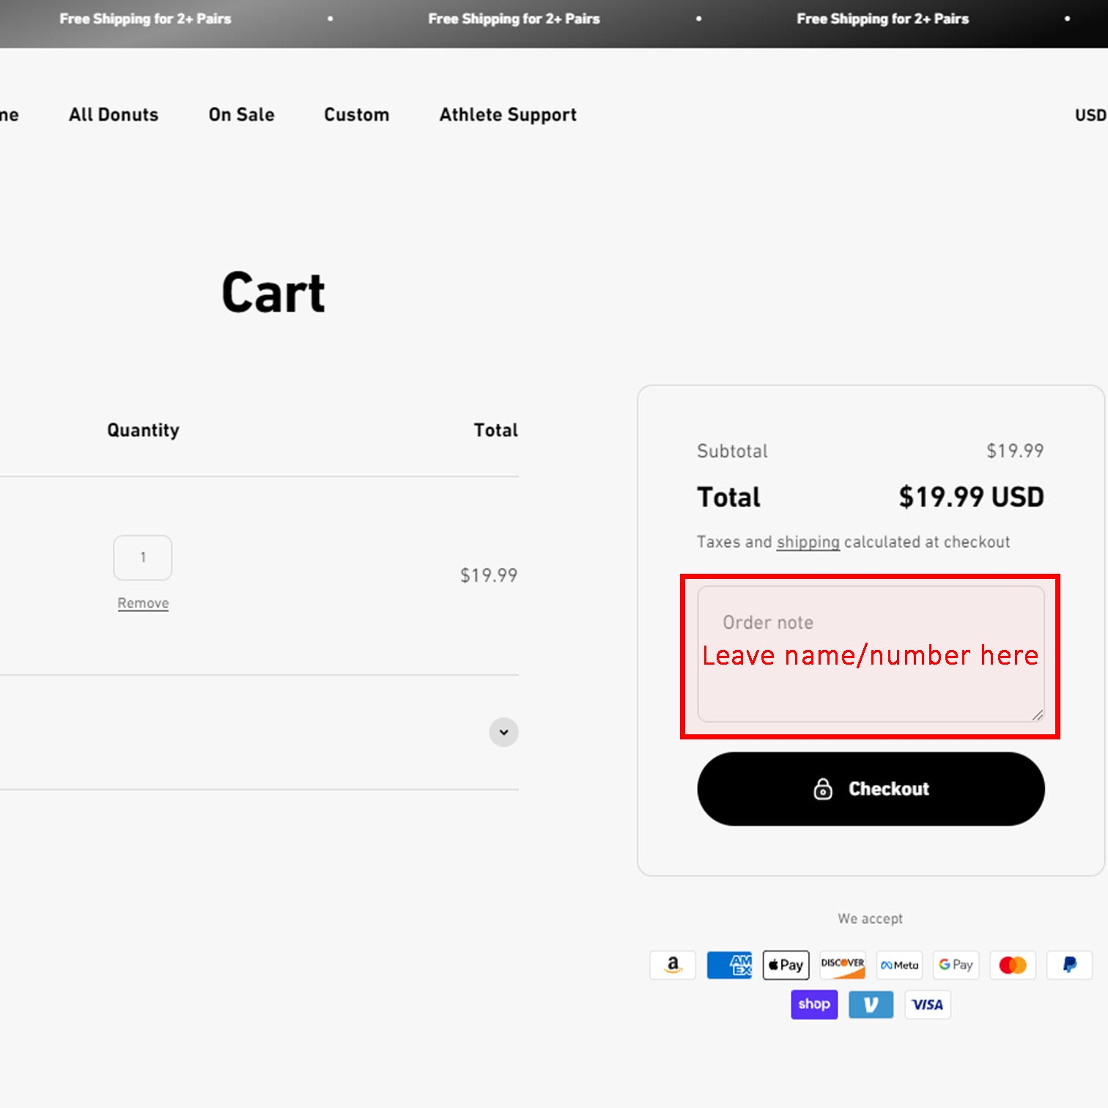Go to the On Sale page

[241, 115]
